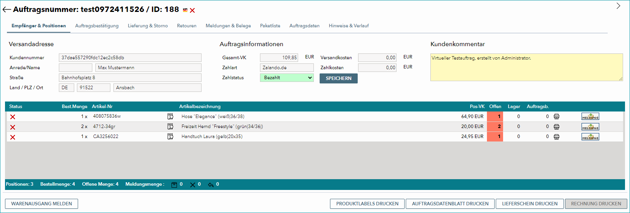Click the PLZ field showing 91522
Screen dimensions: 630x213
coord(93,88)
